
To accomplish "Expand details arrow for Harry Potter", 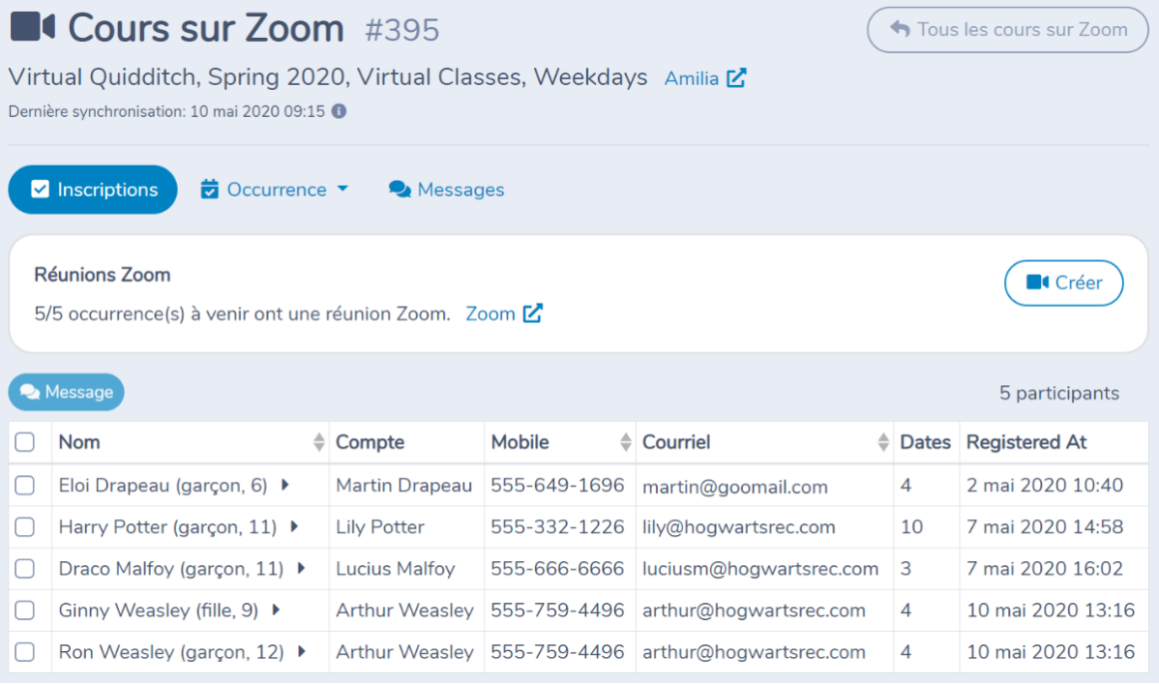I will click(x=294, y=526).
